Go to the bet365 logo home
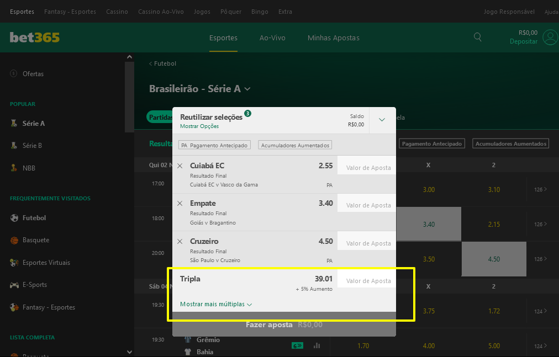The width and height of the screenshot is (559, 357). click(x=35, y=38)
